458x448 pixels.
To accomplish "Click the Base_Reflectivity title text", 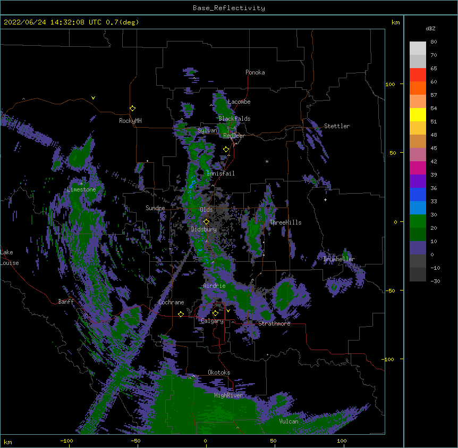I will tap(229, 8).
